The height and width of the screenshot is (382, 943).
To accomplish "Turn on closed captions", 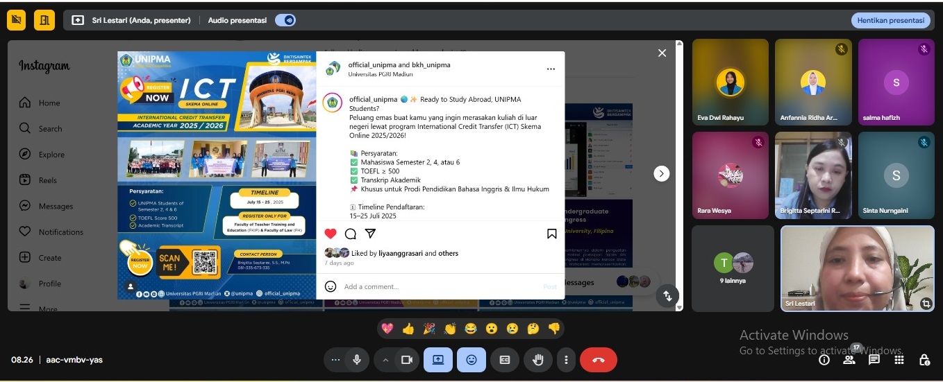I will coord(505,360).
